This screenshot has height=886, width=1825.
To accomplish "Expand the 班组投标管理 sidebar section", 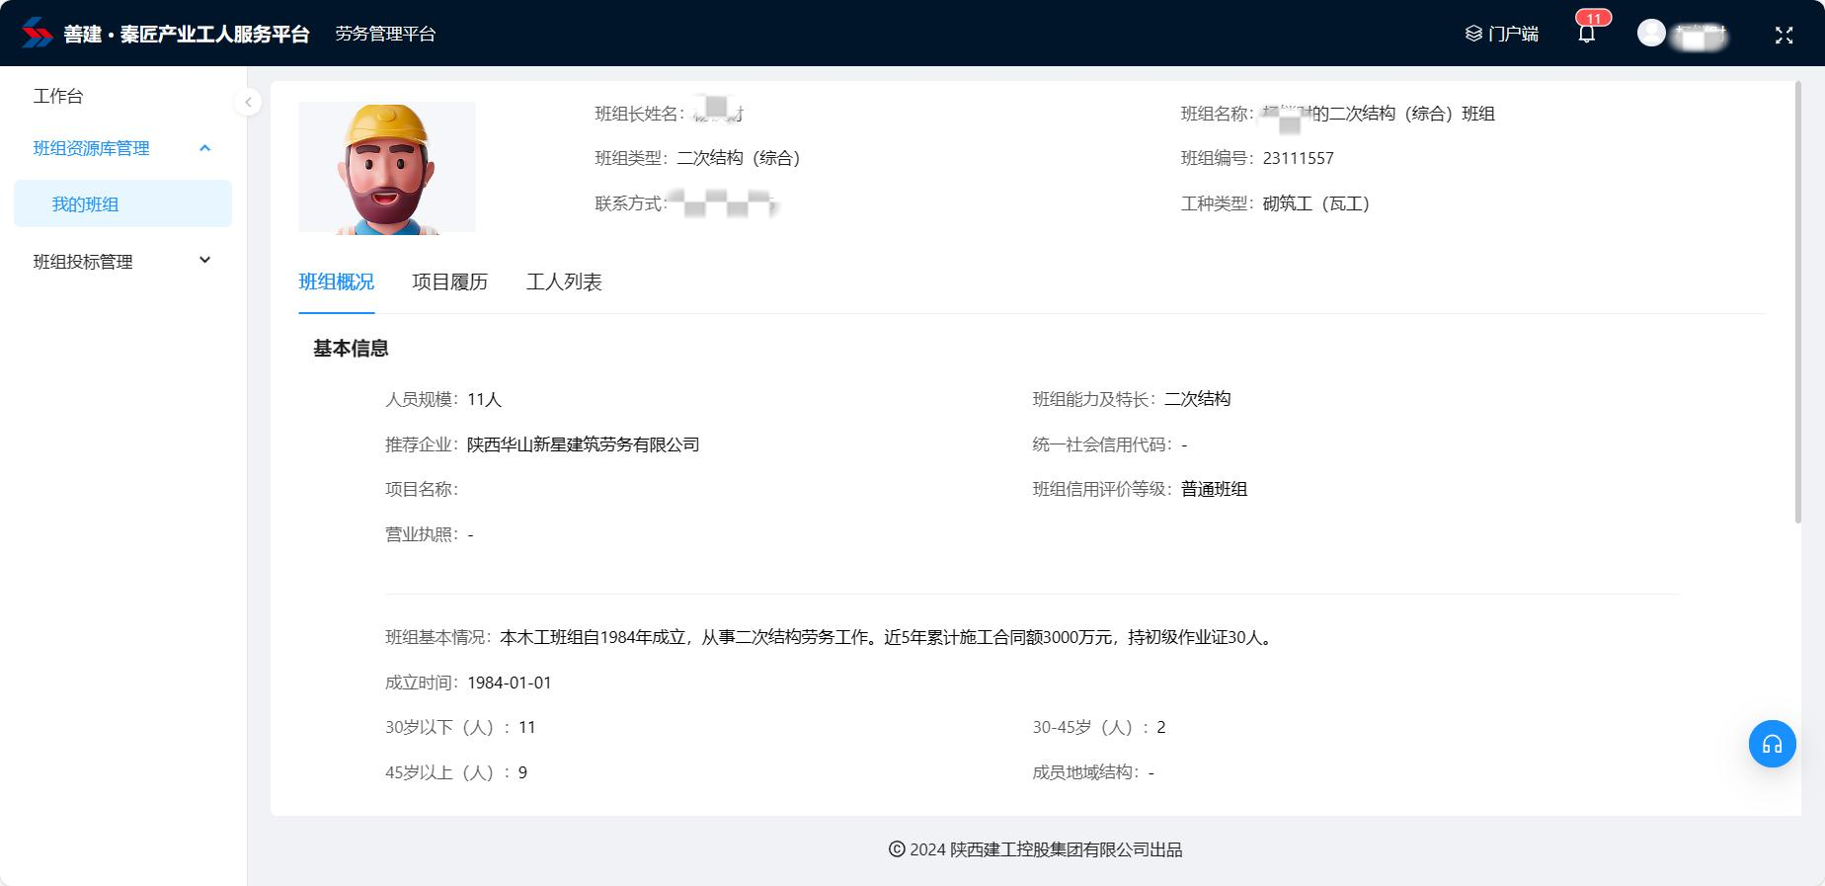I will tap(83, 262).
